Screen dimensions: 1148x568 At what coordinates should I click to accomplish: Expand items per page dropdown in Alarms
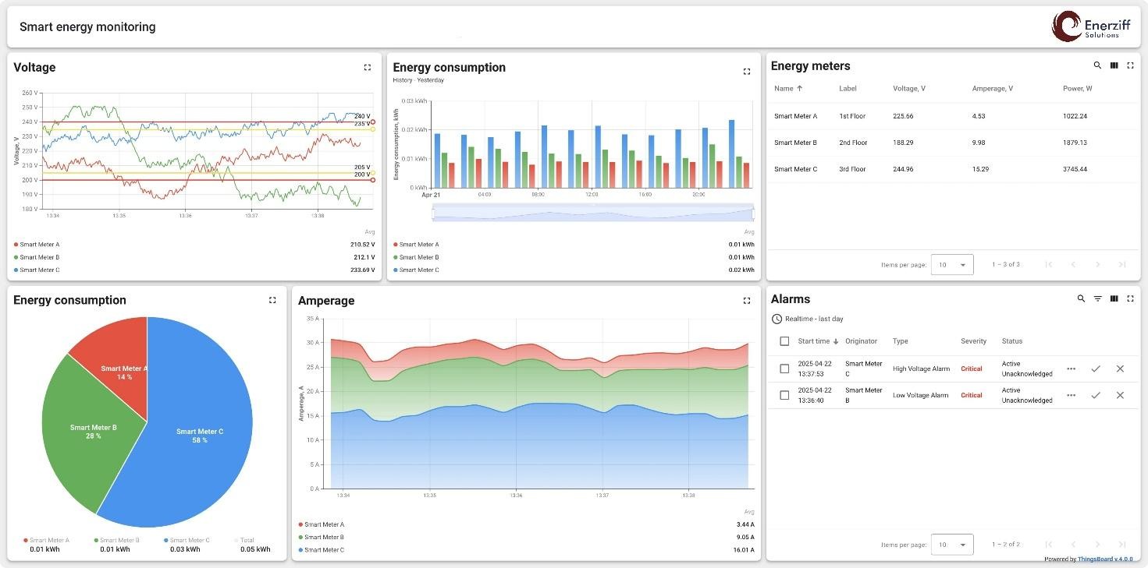(952, 545)
